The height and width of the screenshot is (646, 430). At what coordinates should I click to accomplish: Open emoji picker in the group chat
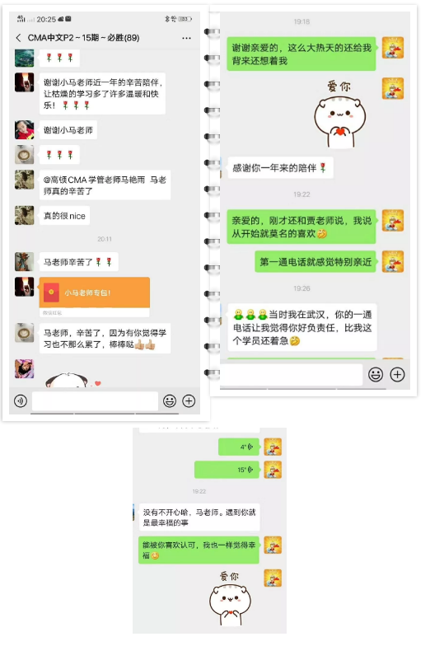tap(170, 400)
